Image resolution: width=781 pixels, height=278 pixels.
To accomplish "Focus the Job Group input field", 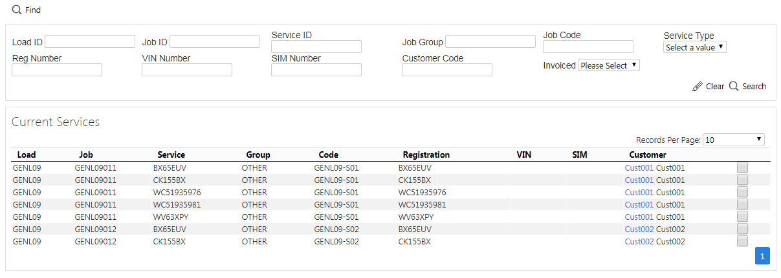I will coord(490,41).
